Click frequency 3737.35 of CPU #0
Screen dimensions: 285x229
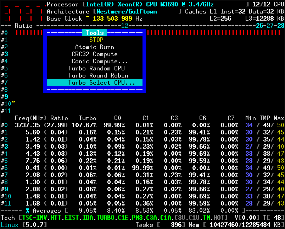(x=27, y=125)
